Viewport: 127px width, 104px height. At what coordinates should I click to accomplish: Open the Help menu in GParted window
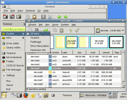[74, 25]
